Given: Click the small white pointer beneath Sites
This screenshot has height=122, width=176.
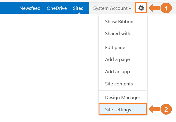Looking at the screenshot, I should 79,13.
